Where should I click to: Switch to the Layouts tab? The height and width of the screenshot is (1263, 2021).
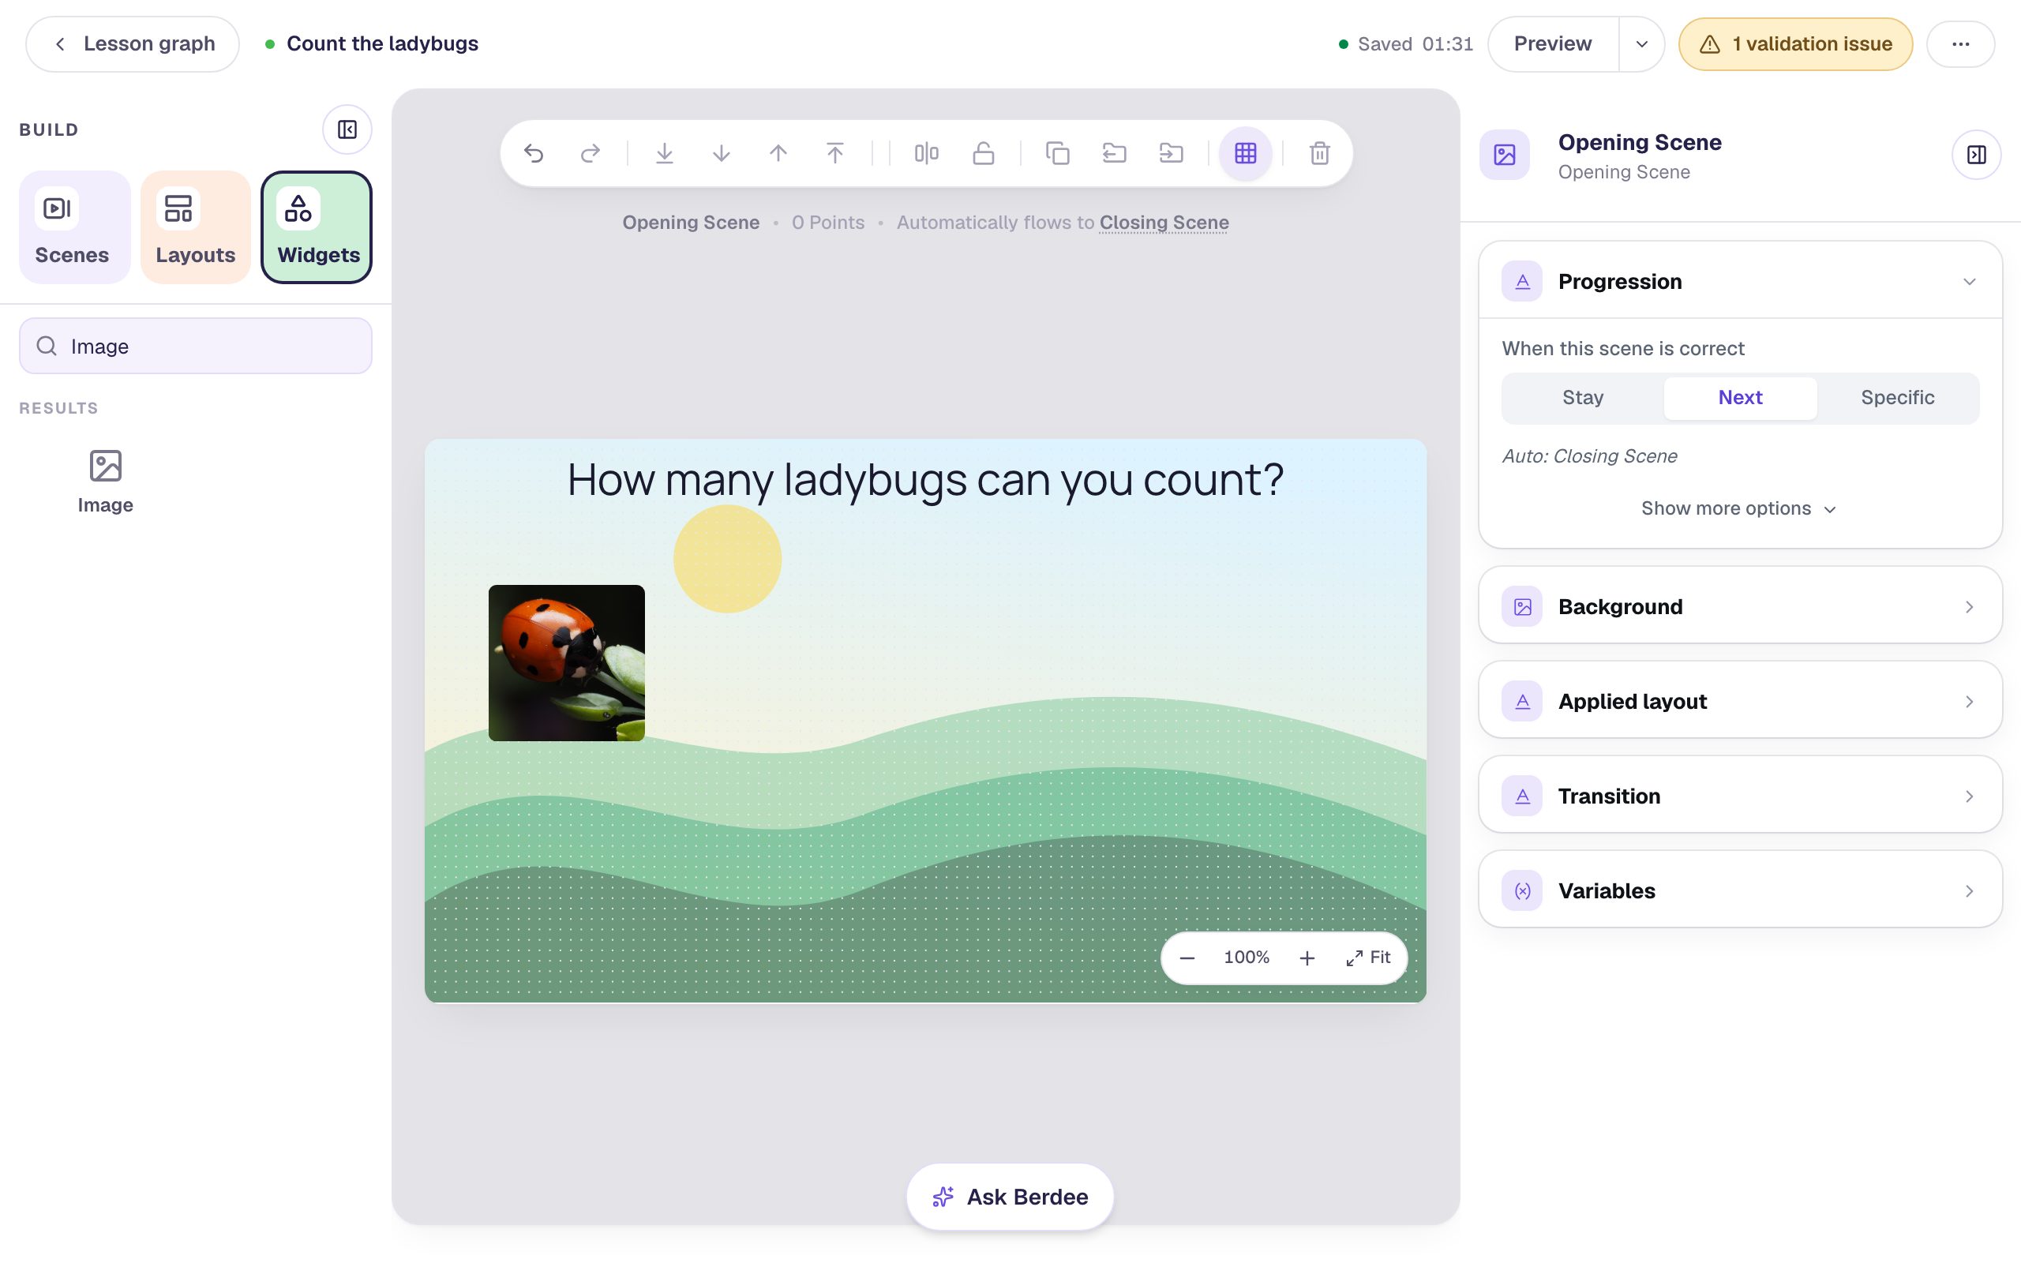point(196,227)
